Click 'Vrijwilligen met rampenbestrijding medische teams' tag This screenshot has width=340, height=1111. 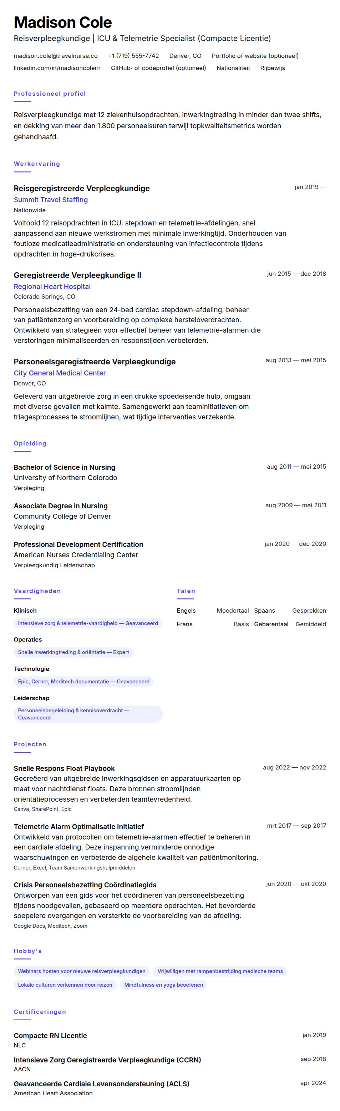(x=220, y=971)
